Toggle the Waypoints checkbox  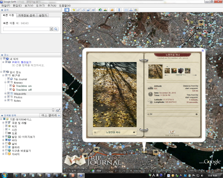[8, 93]
